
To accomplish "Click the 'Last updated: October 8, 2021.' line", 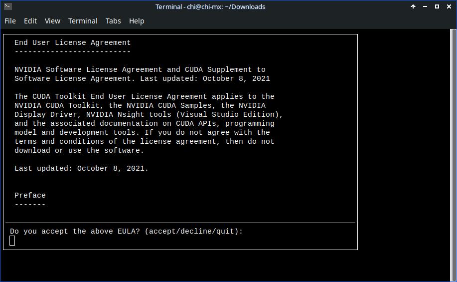I will coord(81,168).
